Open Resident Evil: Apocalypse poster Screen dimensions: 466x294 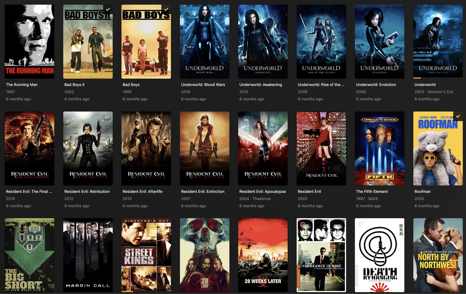point(263,148)
